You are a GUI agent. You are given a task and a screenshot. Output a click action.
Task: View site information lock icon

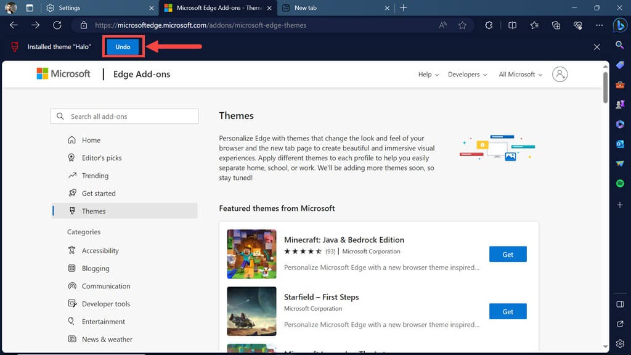(x=84, y=25)
